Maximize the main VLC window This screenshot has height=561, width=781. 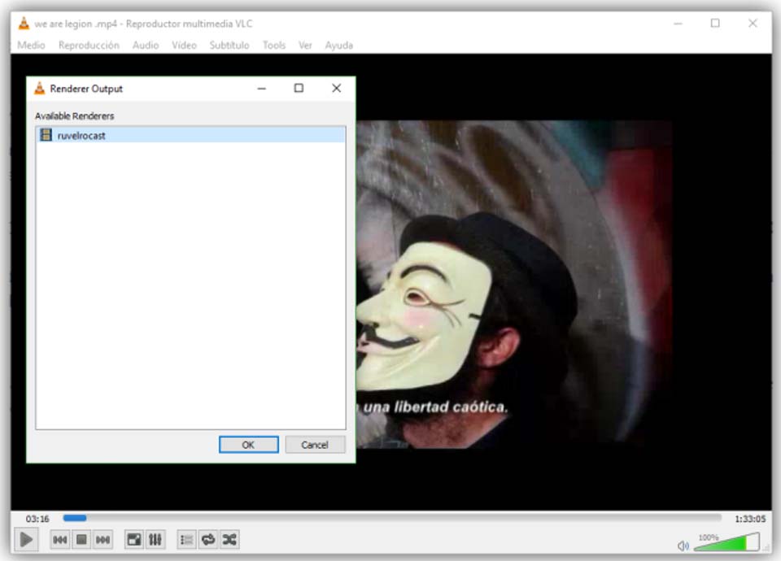pyautogui.click(x=715, y=23)
